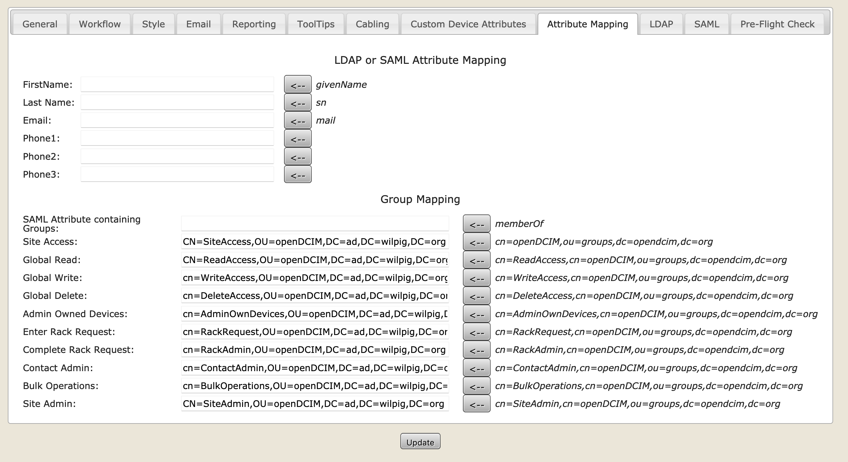848x462 pixels.
Task: Switch to the LDAP tab
Action: pyautogui.click(x=661, y=24)
